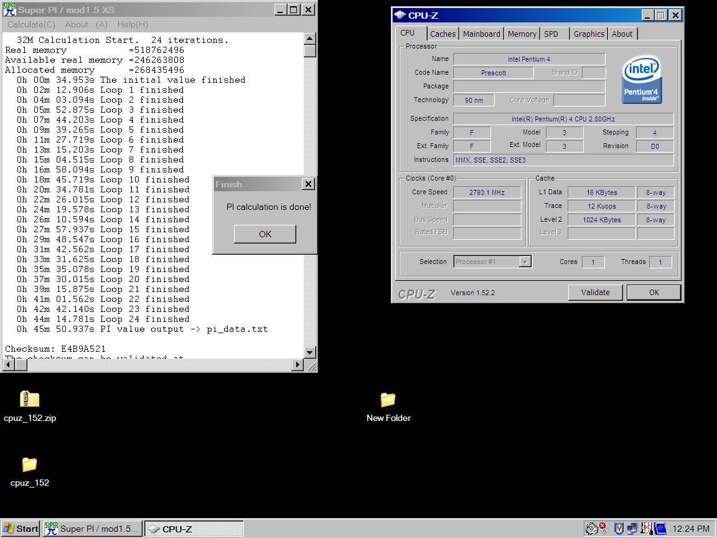Click the McAfee shield tray icon
The height and width of the screenshot is (538, 717).
coord(619,529)
